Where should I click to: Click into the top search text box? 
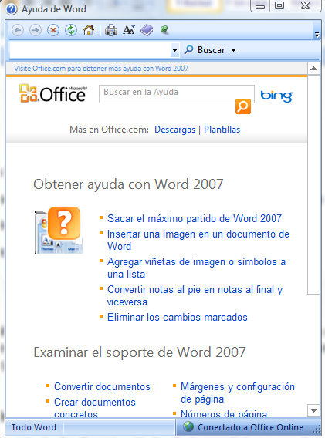(x=90, y=50)
